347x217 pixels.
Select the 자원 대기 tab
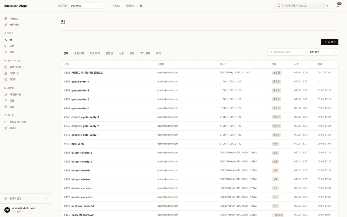95,54
